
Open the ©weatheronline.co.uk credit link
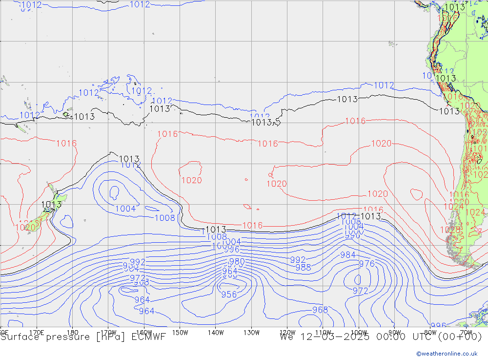click(x=447, y=354)
